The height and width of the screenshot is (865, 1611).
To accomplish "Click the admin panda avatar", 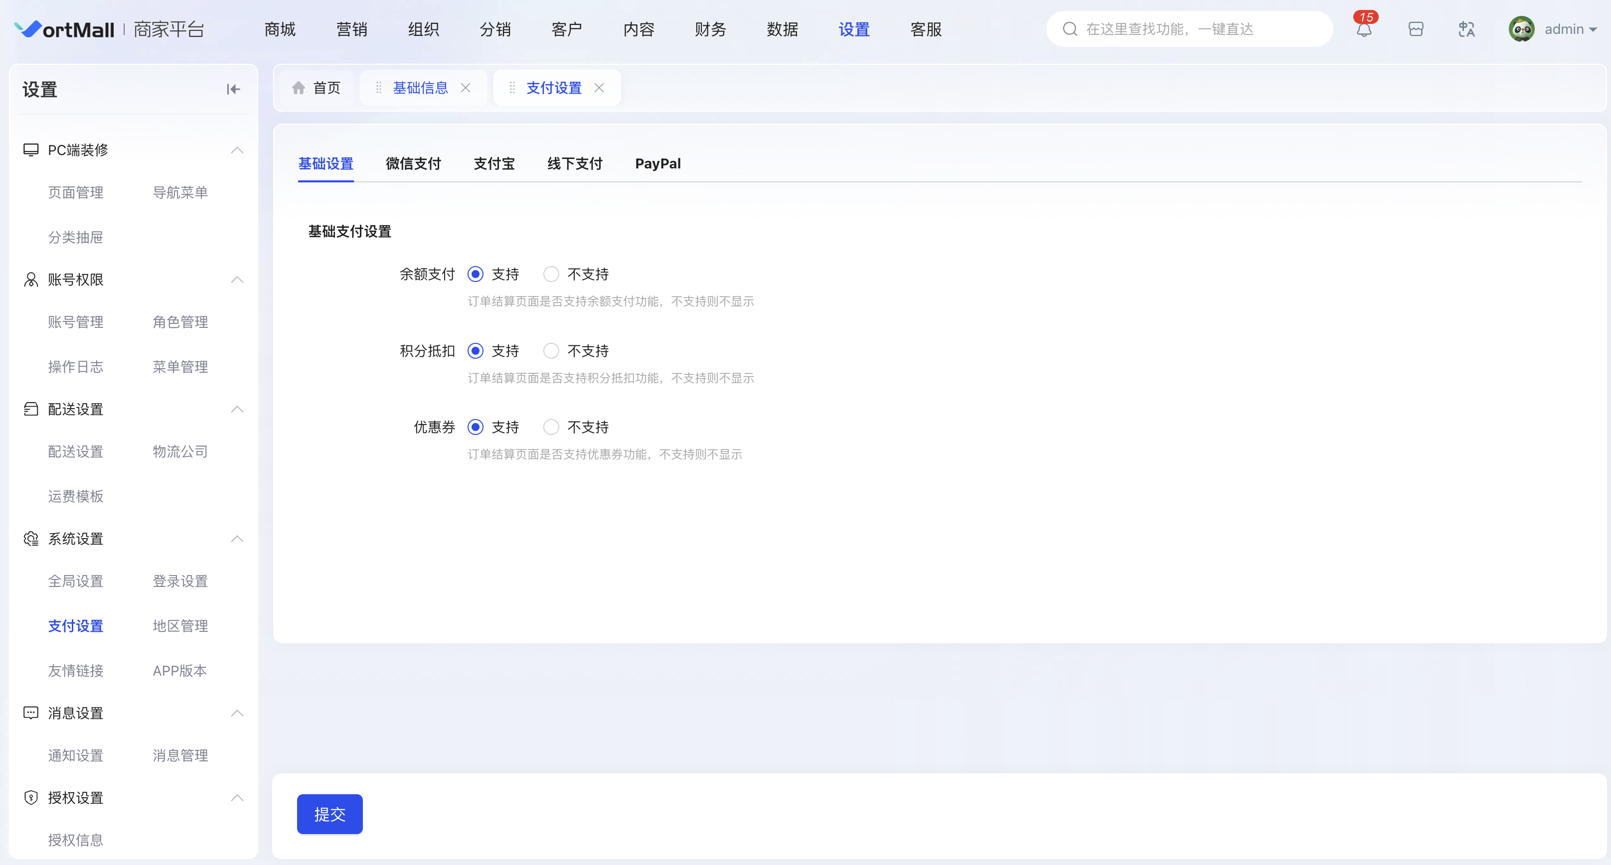I will 1522,29.
